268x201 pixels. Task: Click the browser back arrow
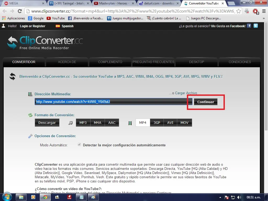pyautogui.click(x=5, y=11)
